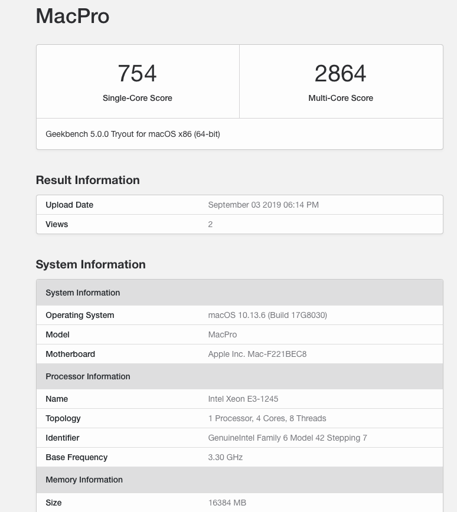Click the Processor Information header
The image size is (457, 512).
tap(240, 376)
